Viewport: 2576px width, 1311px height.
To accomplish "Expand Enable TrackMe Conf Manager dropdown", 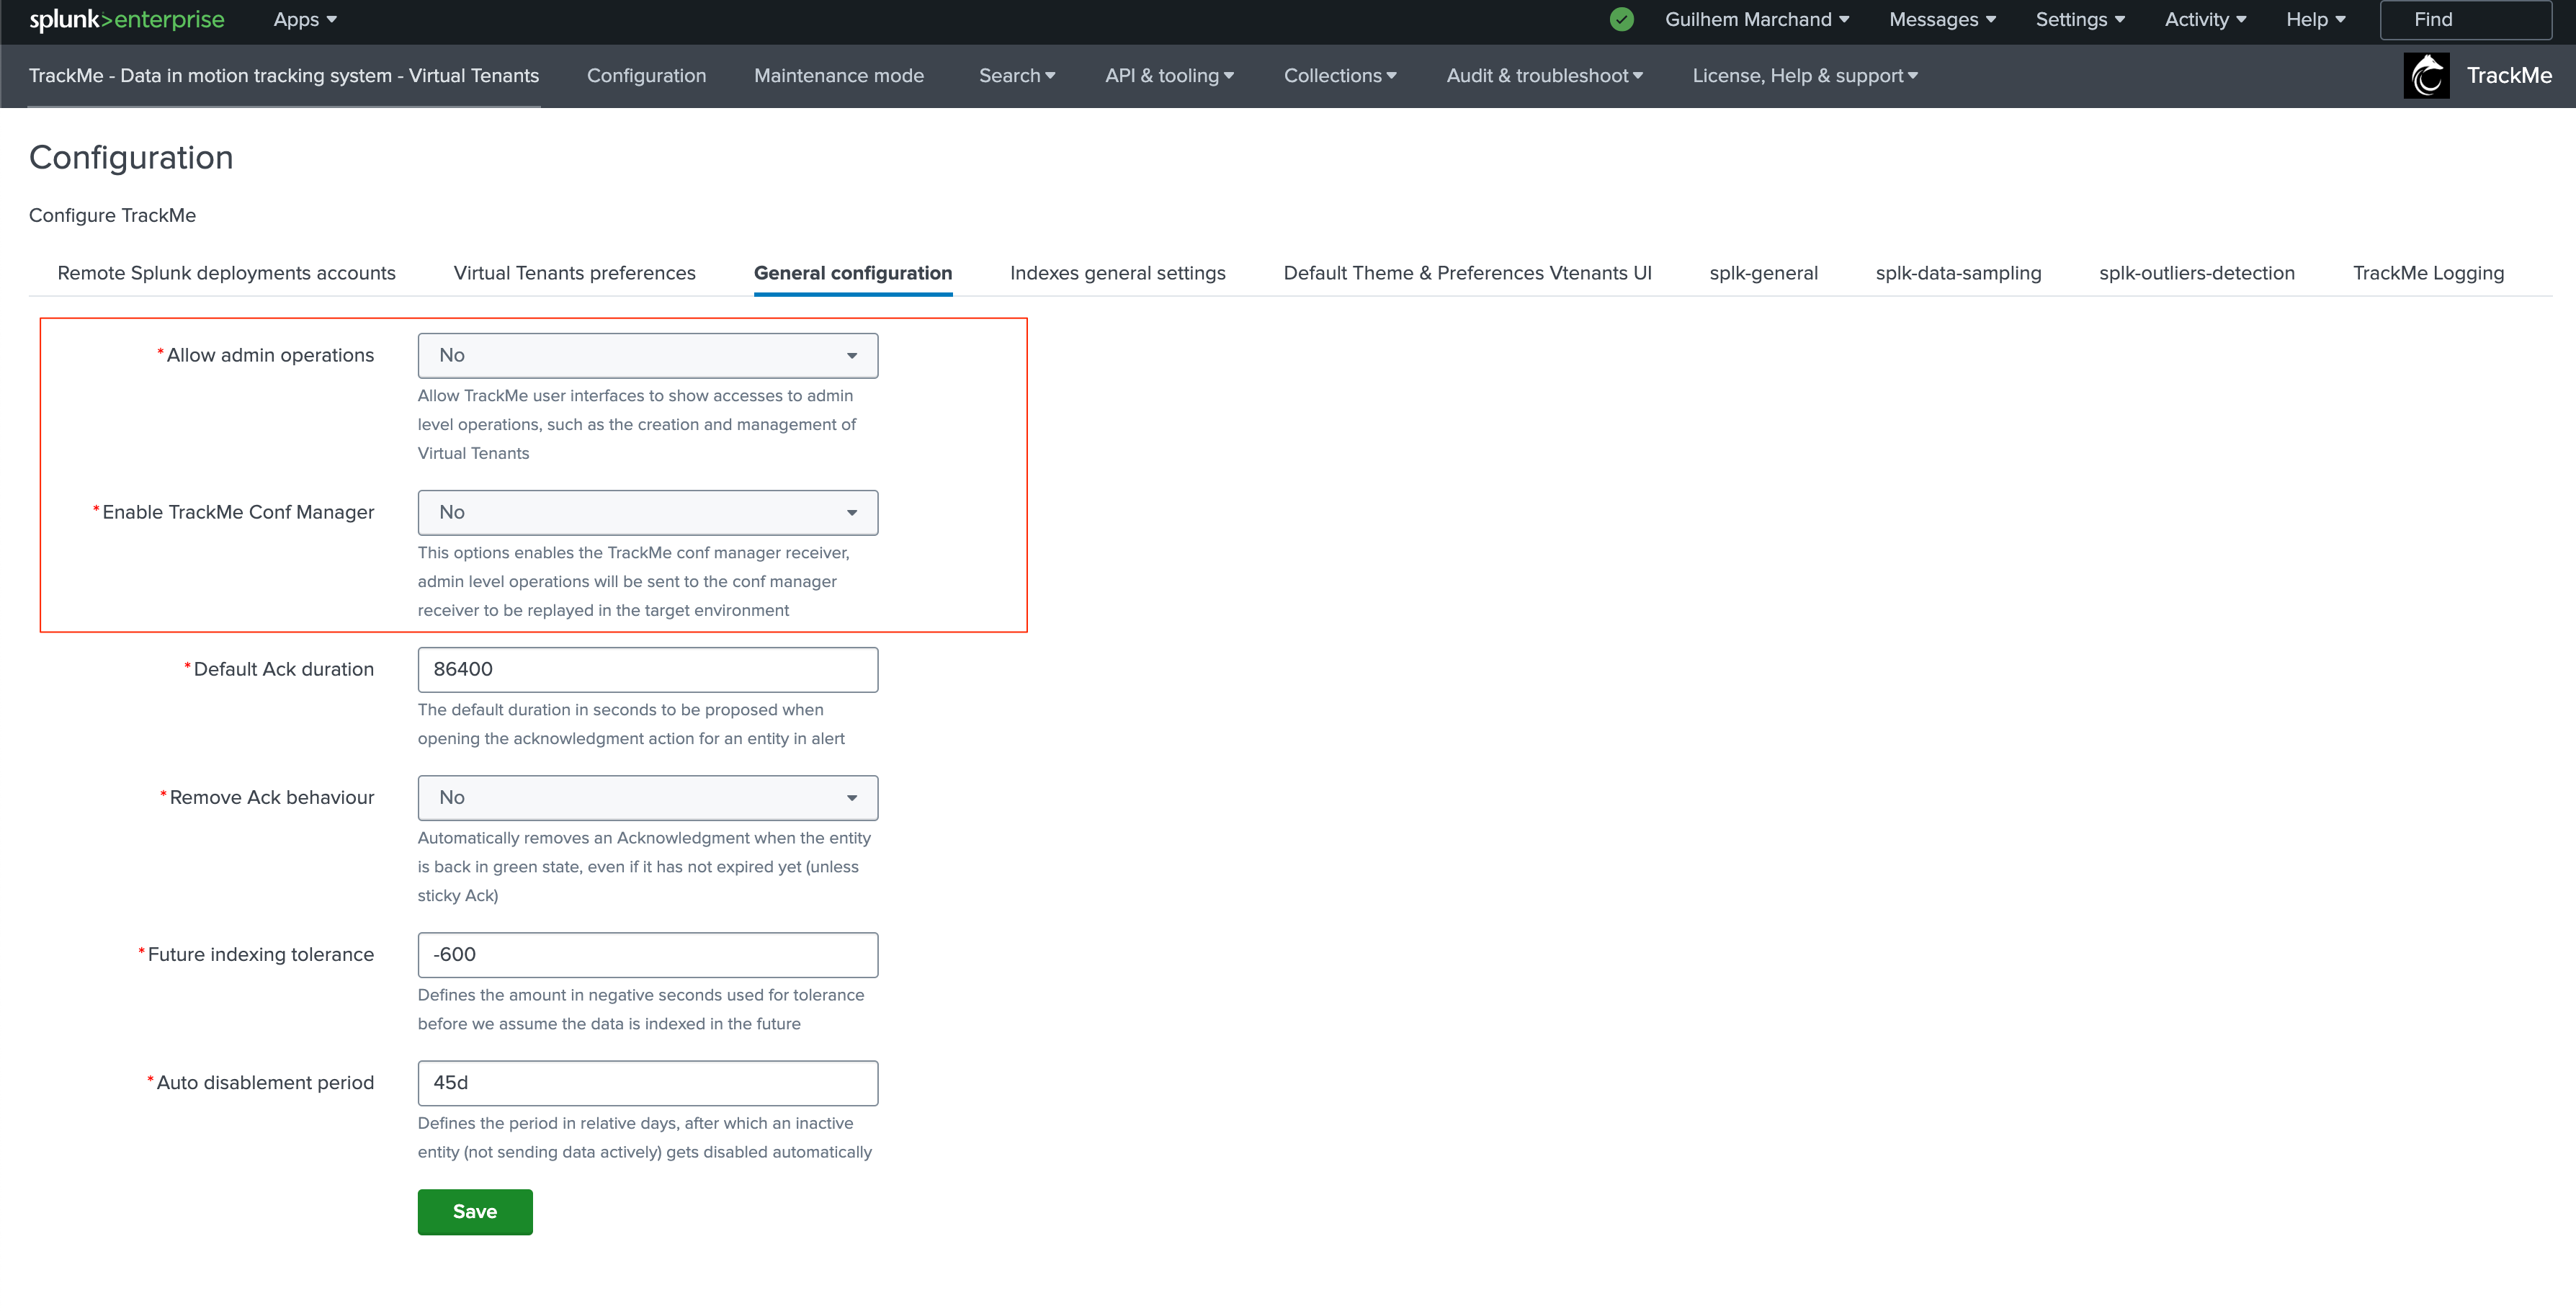I will [x=647, y=512].
